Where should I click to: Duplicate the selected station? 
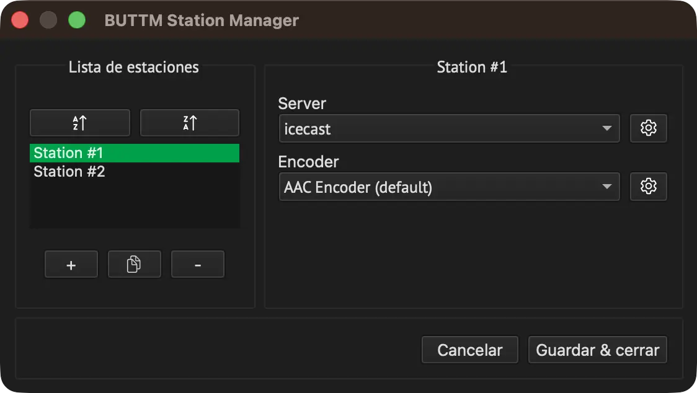click(134, 265)
